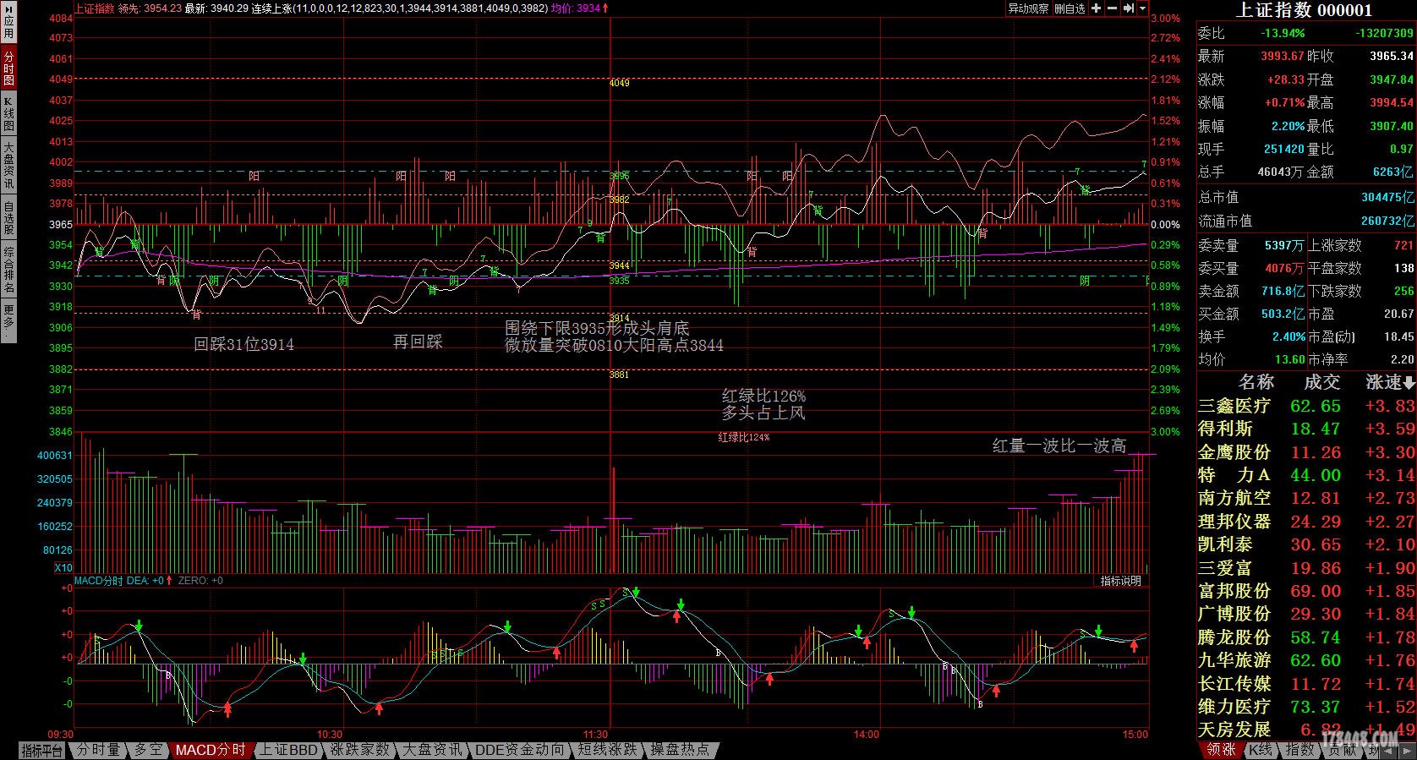The image size is (1417, 760).
Task: Expand the 更多 sidebar tab
Action: (8, 321)
